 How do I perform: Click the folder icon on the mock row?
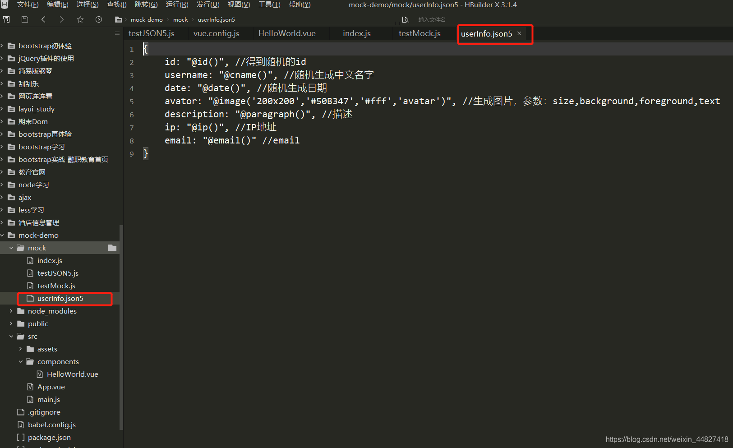click(112, 248)
